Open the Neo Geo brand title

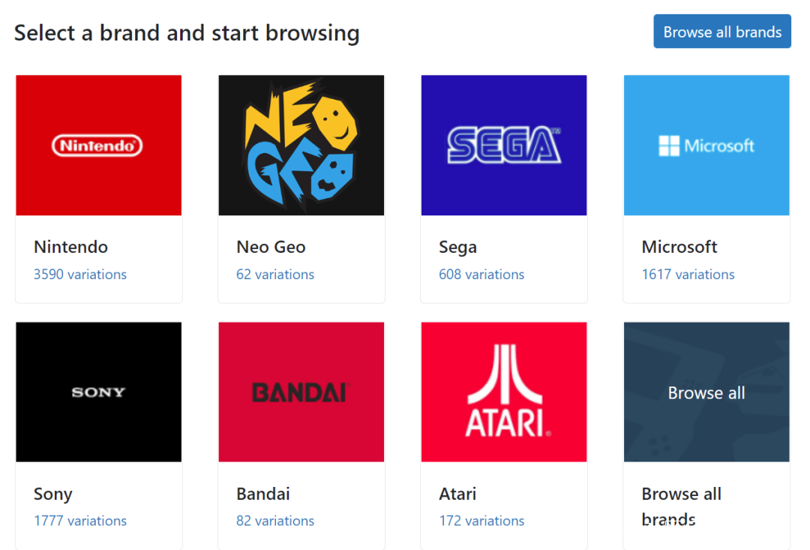point(271,247)
